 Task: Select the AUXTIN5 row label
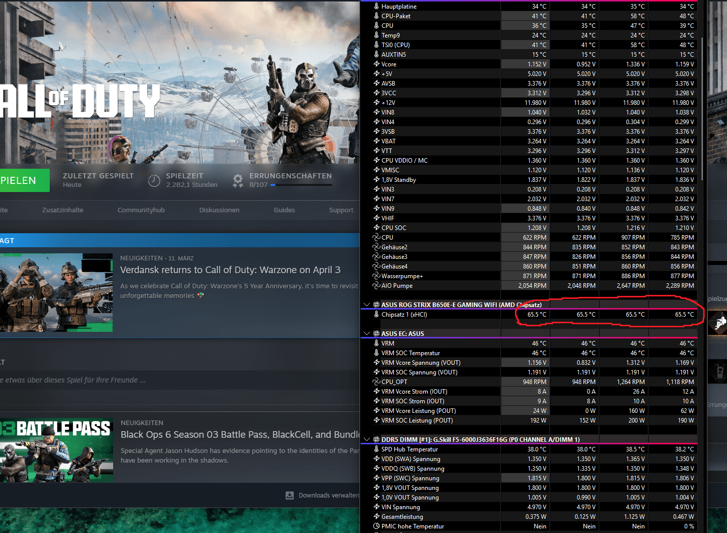click(x=394, y=55)
